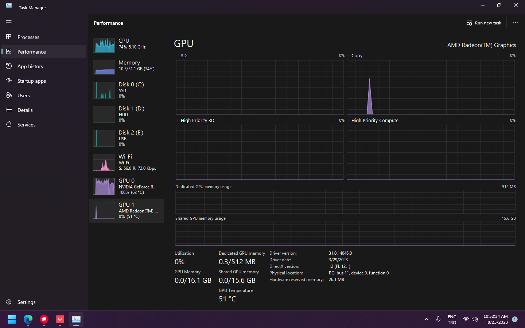Viewport: 525px width, 328px height.
Task: Switch ENG TRQ input language
Action: [452, 320]
